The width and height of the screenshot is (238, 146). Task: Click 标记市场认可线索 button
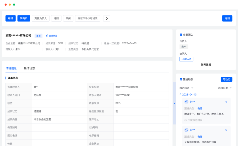(87, 18)
